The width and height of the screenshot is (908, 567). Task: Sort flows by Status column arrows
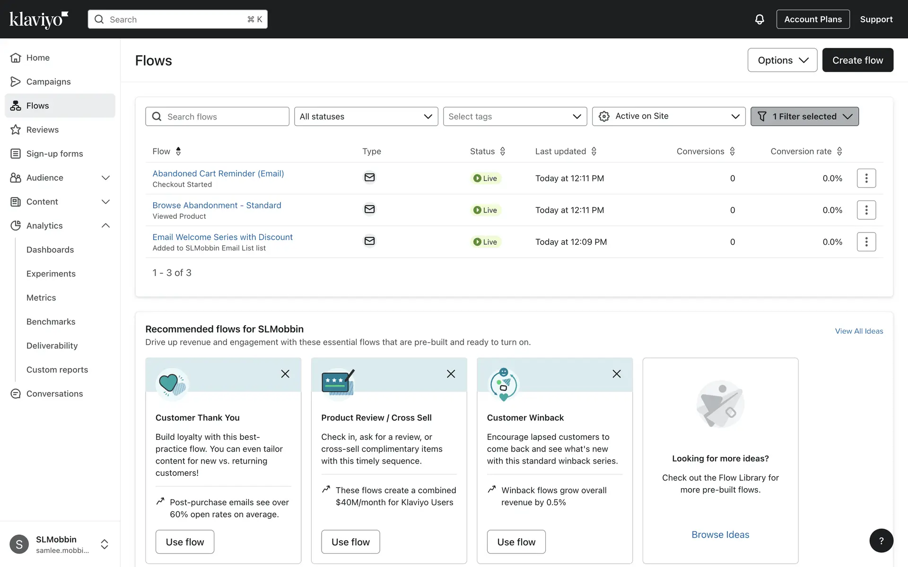click(502, 151)
